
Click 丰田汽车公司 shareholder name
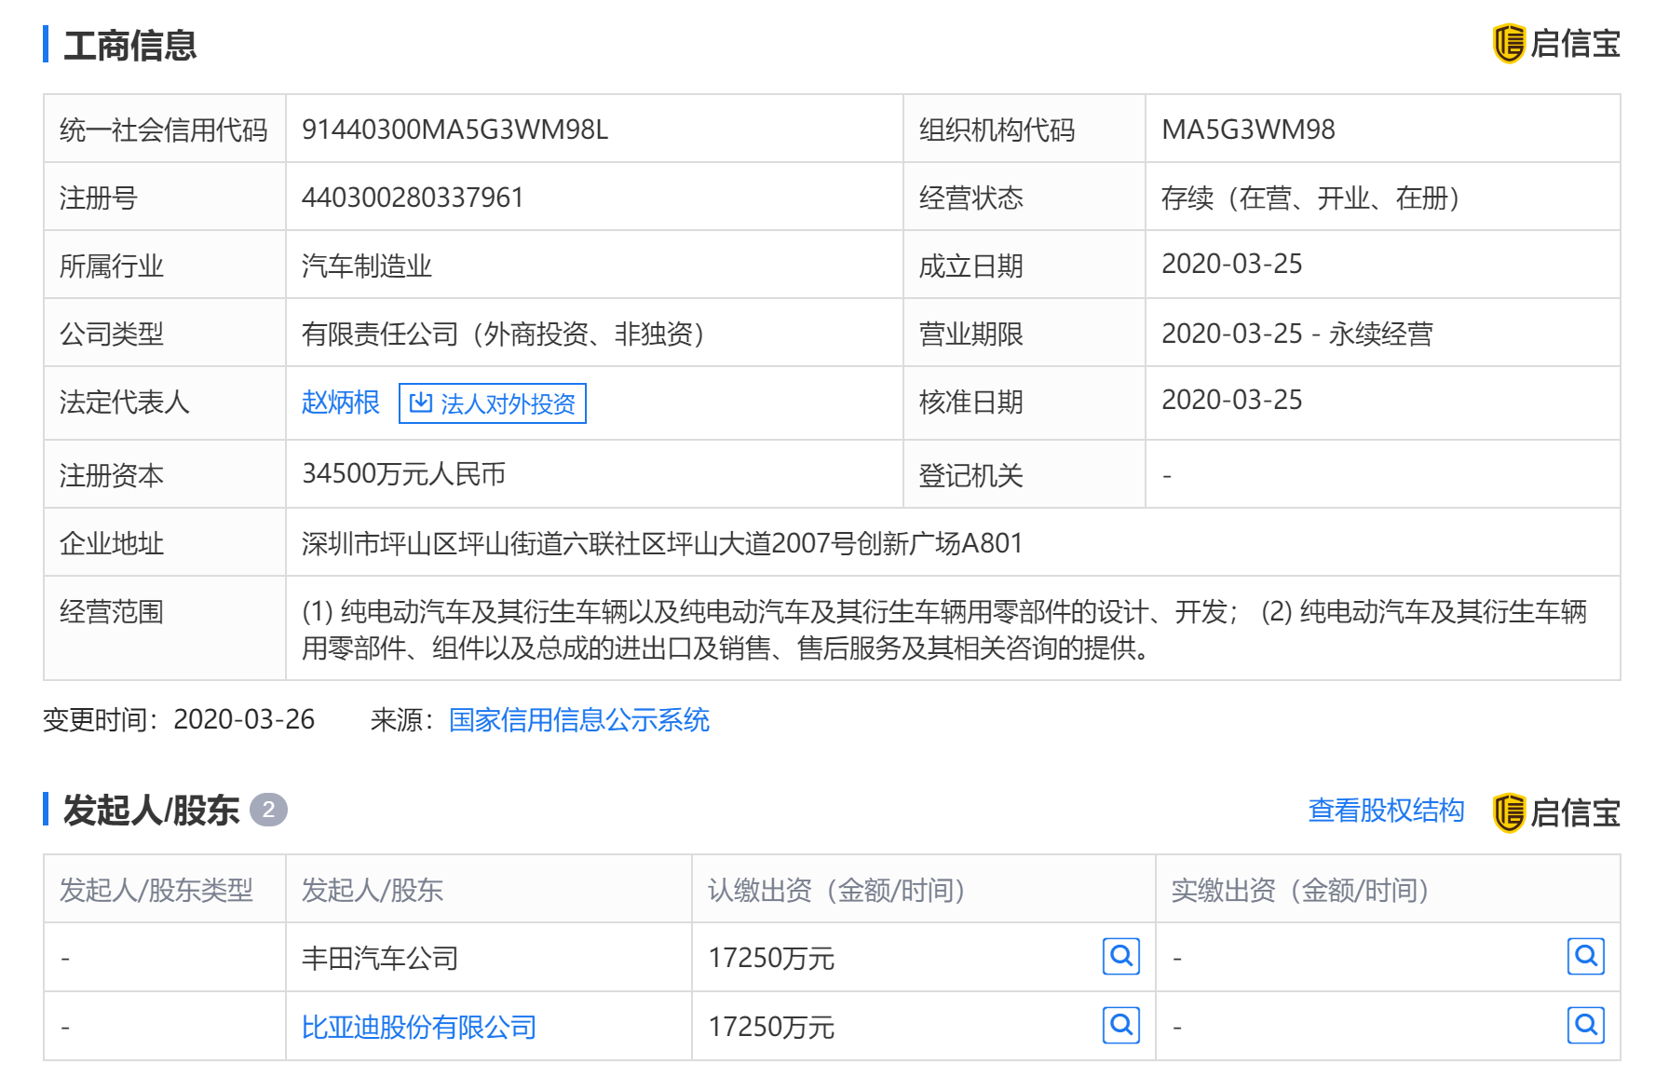click(x=379, y=958)
